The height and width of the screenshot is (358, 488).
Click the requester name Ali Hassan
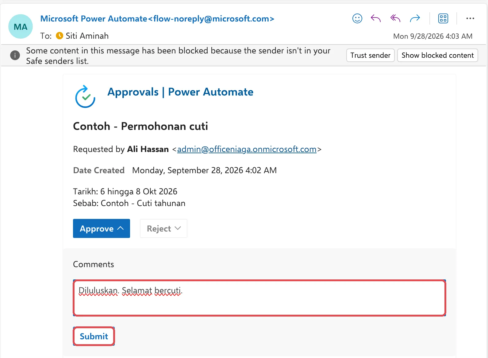click(x=148, y=149)
